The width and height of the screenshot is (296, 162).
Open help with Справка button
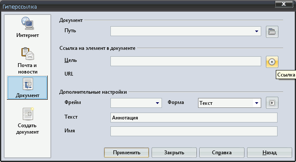point(222,153)
